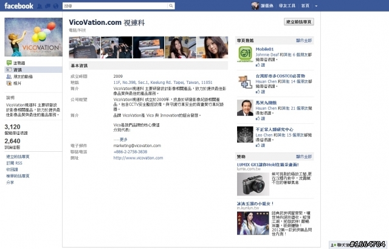Viewport: 389px width, 249px height.
Task: Like the page suggested by Leo Chen
Action: (x=261, y=145)
